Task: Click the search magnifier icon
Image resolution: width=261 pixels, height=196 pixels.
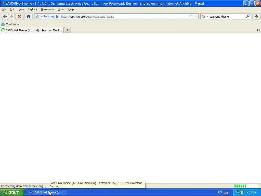Action: click(248, 16)
